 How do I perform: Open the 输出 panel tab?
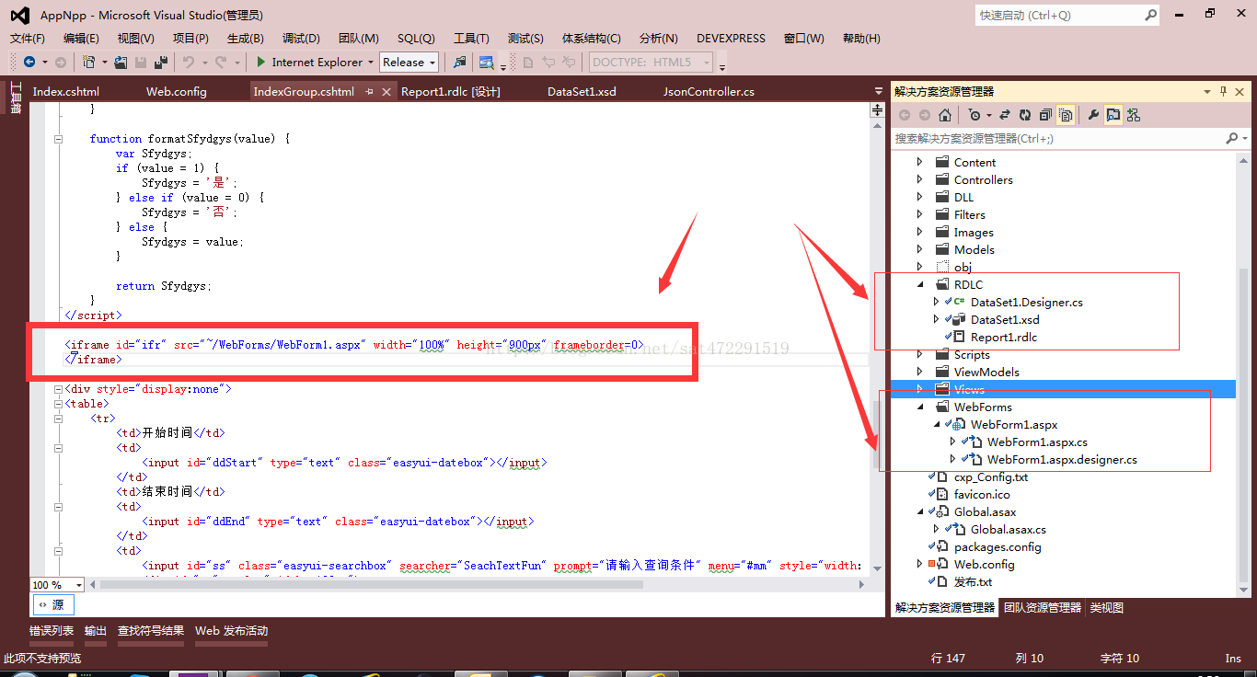[x=96, y=631]
